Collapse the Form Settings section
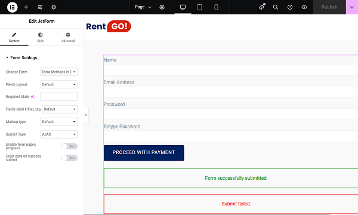Viewport: 358px width, 215px height. tap(21, 57)
